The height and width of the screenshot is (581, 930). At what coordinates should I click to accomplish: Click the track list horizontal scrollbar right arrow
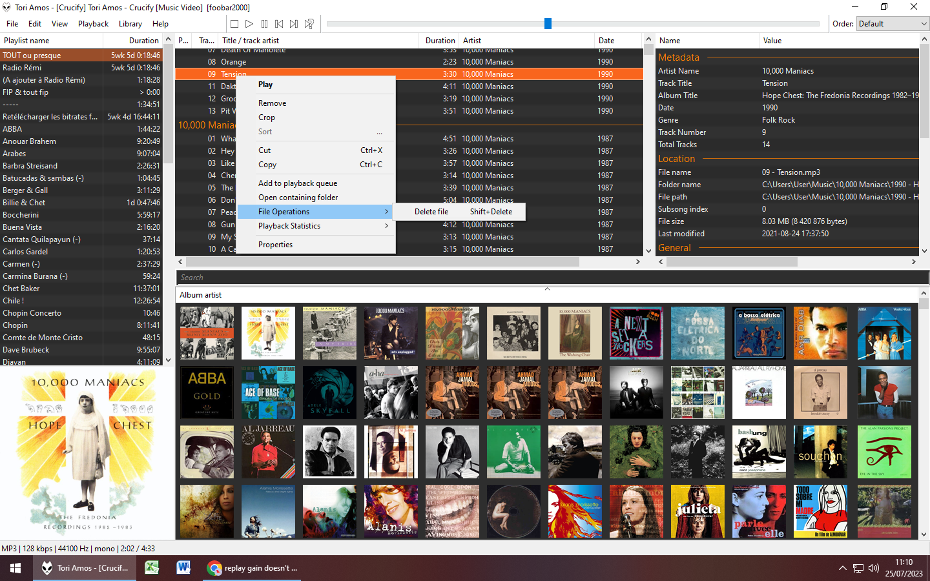(x=638, y=262)
